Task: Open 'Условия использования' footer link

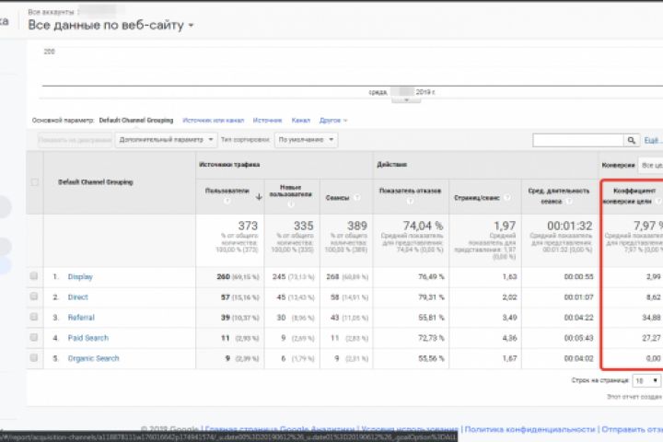Action: click(x=410, y=429)
